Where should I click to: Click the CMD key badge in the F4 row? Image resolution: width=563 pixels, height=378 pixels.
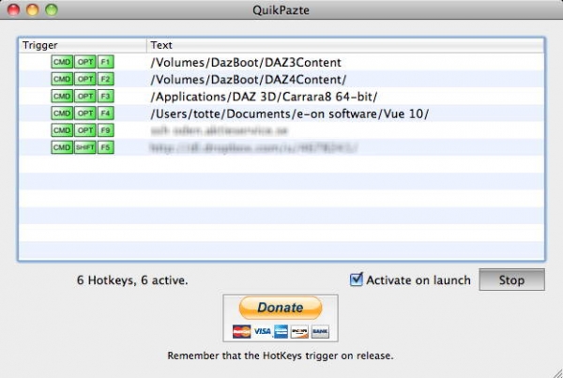(62, 113)
